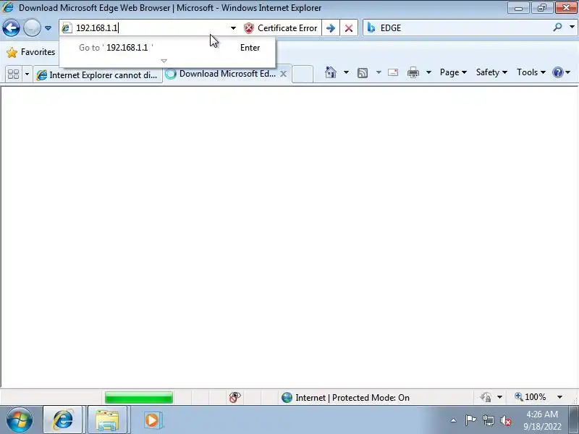This screenshot has width=579, height=434.
Task: Open the Print options dropdown arrow
Action: coord(428,72)
